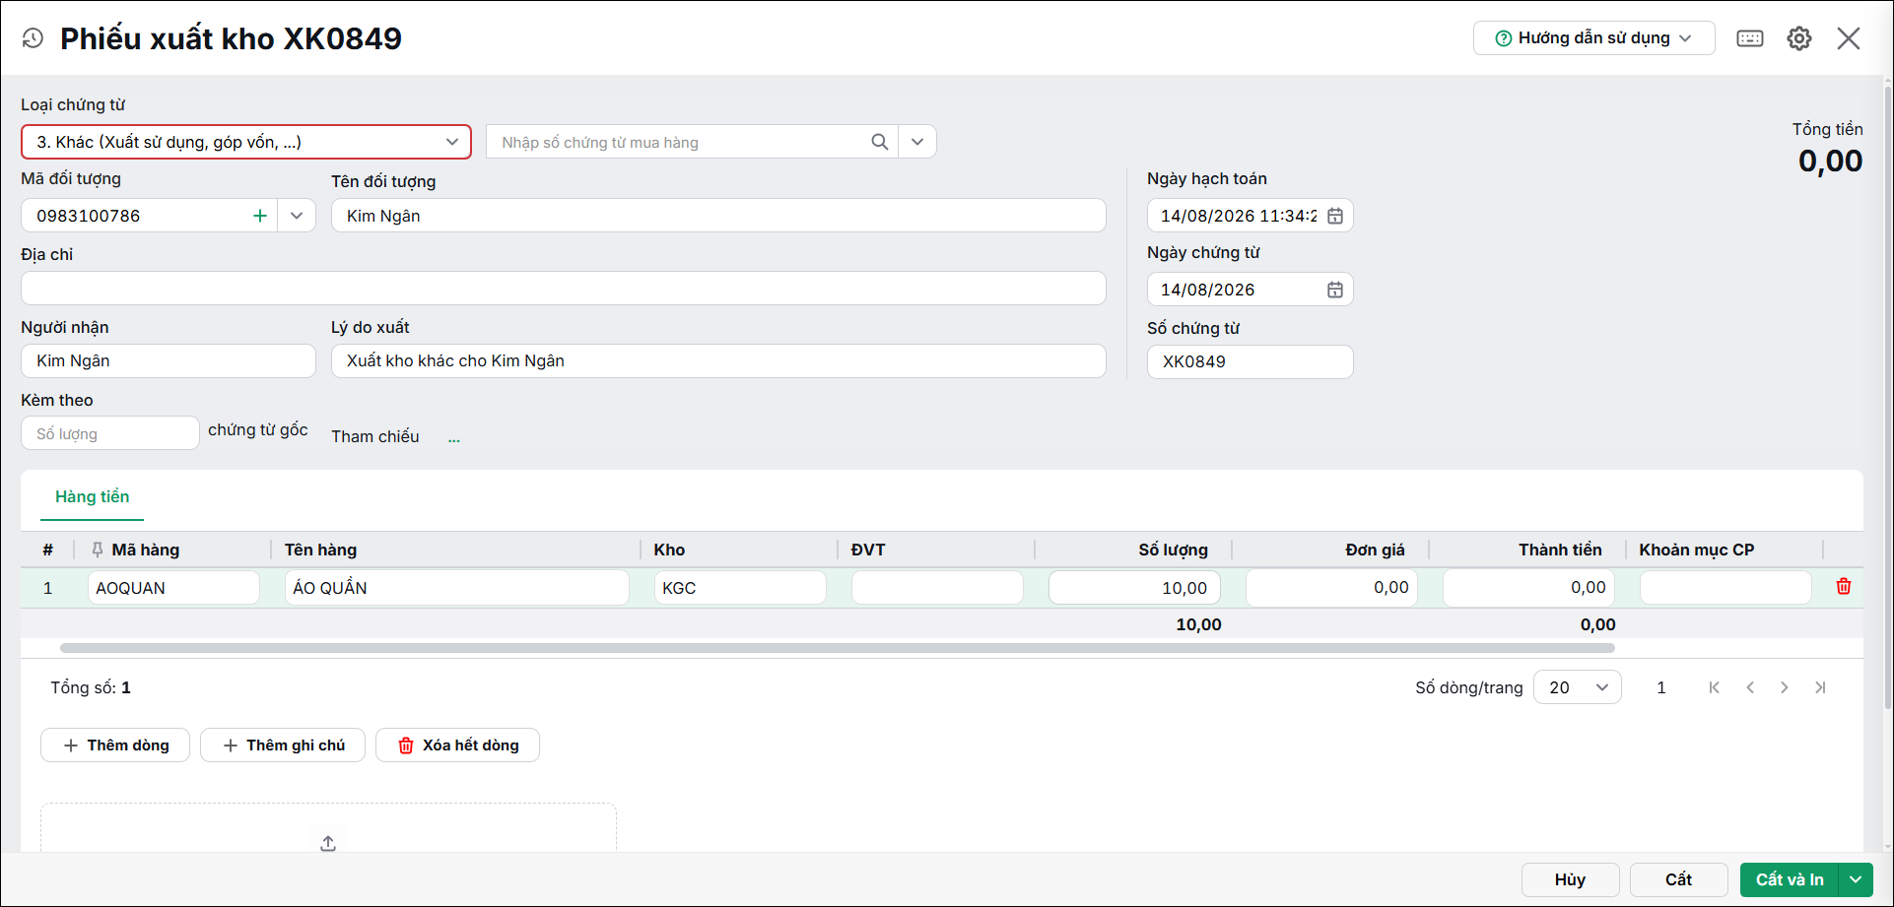Click upload attachment icon

(x=328, y=843)
